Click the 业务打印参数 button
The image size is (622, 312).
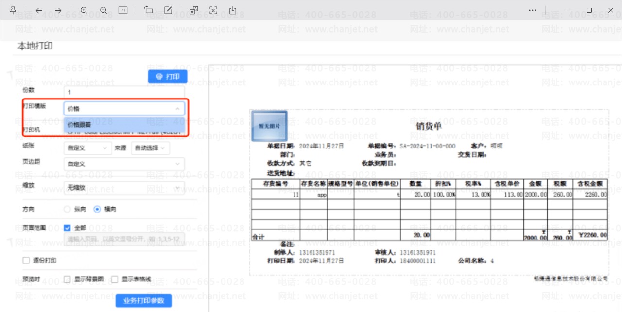(144, 300)
